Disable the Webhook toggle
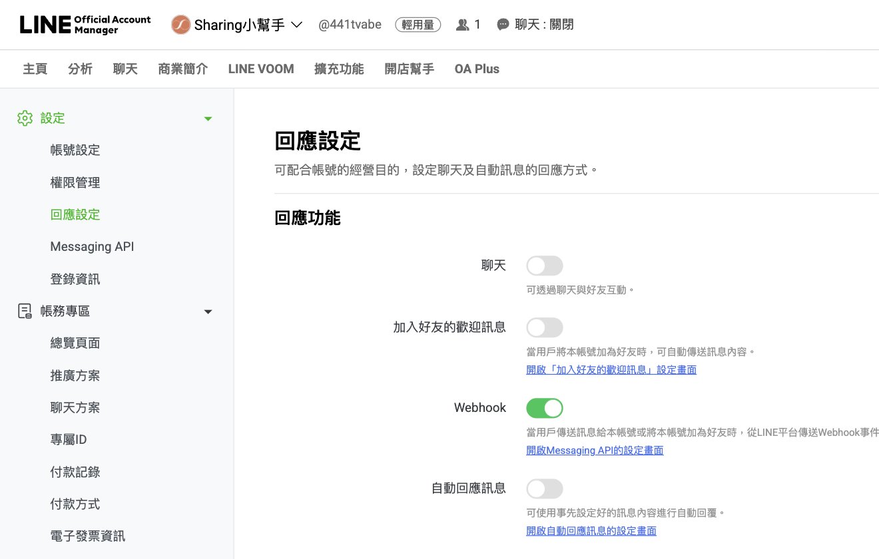879x559 pixels. click(x=545, y=408)
